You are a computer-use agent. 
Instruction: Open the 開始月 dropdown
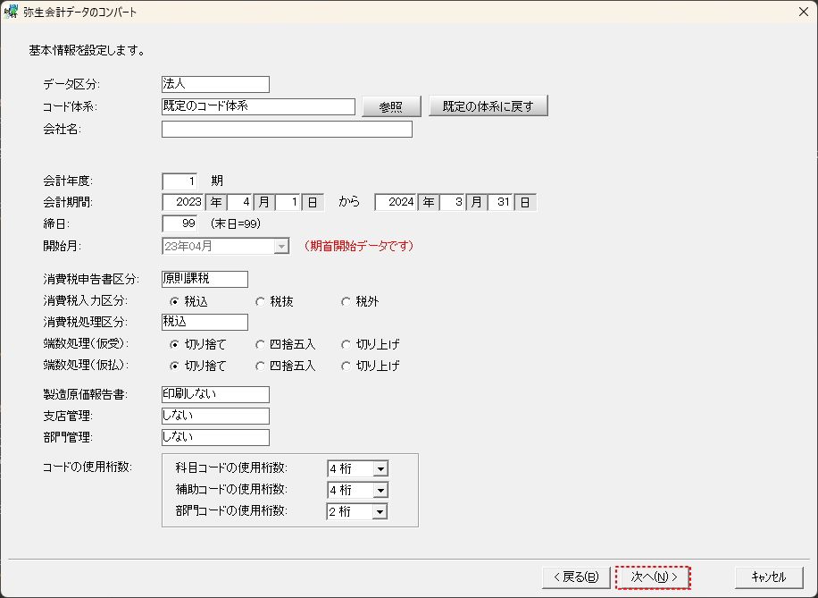[281, 246]
